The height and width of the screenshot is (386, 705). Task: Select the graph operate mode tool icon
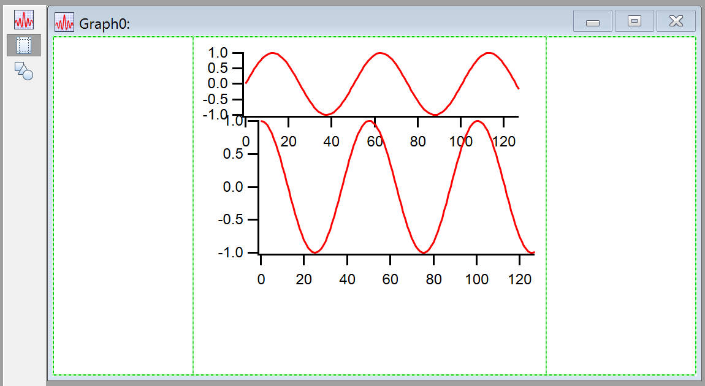point(24,20)
